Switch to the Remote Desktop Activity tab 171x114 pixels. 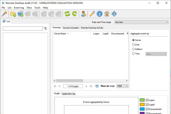[x=92, y=28]
